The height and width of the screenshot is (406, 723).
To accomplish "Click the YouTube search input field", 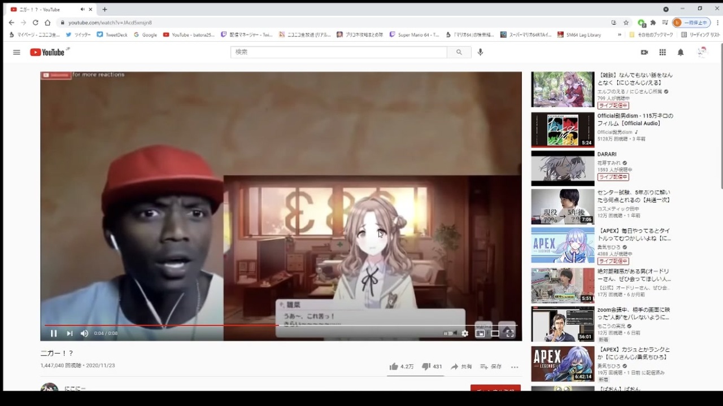I will pyautogui.click(x=339, y=52).
